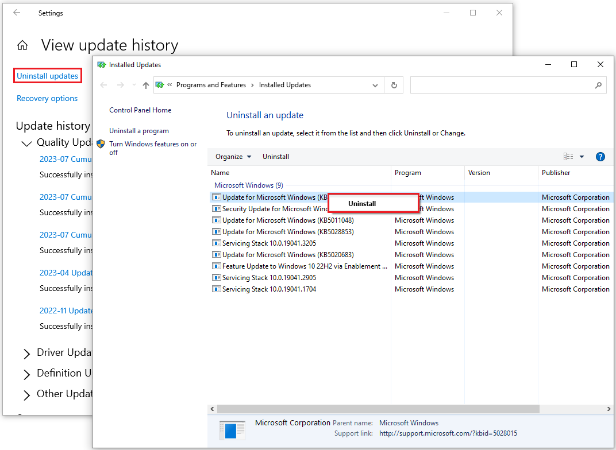The height and width of the screenshot is (450, 616).
Task: Select Update for Microsoft Windows (KB5020683)
Action: point(410,255)
